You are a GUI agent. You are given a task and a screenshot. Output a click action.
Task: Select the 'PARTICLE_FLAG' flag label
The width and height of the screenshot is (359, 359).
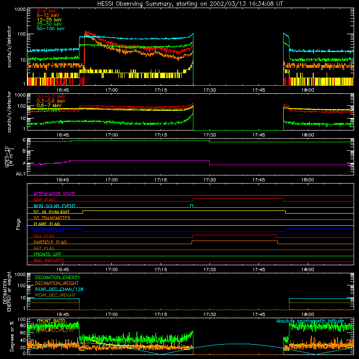click(x=50, y=242)
